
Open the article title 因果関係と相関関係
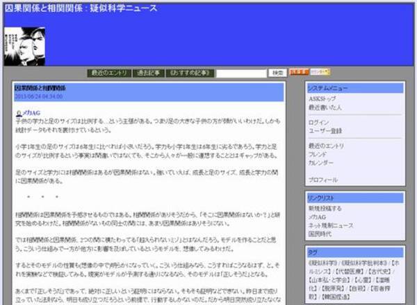click(x=40, y=89)
